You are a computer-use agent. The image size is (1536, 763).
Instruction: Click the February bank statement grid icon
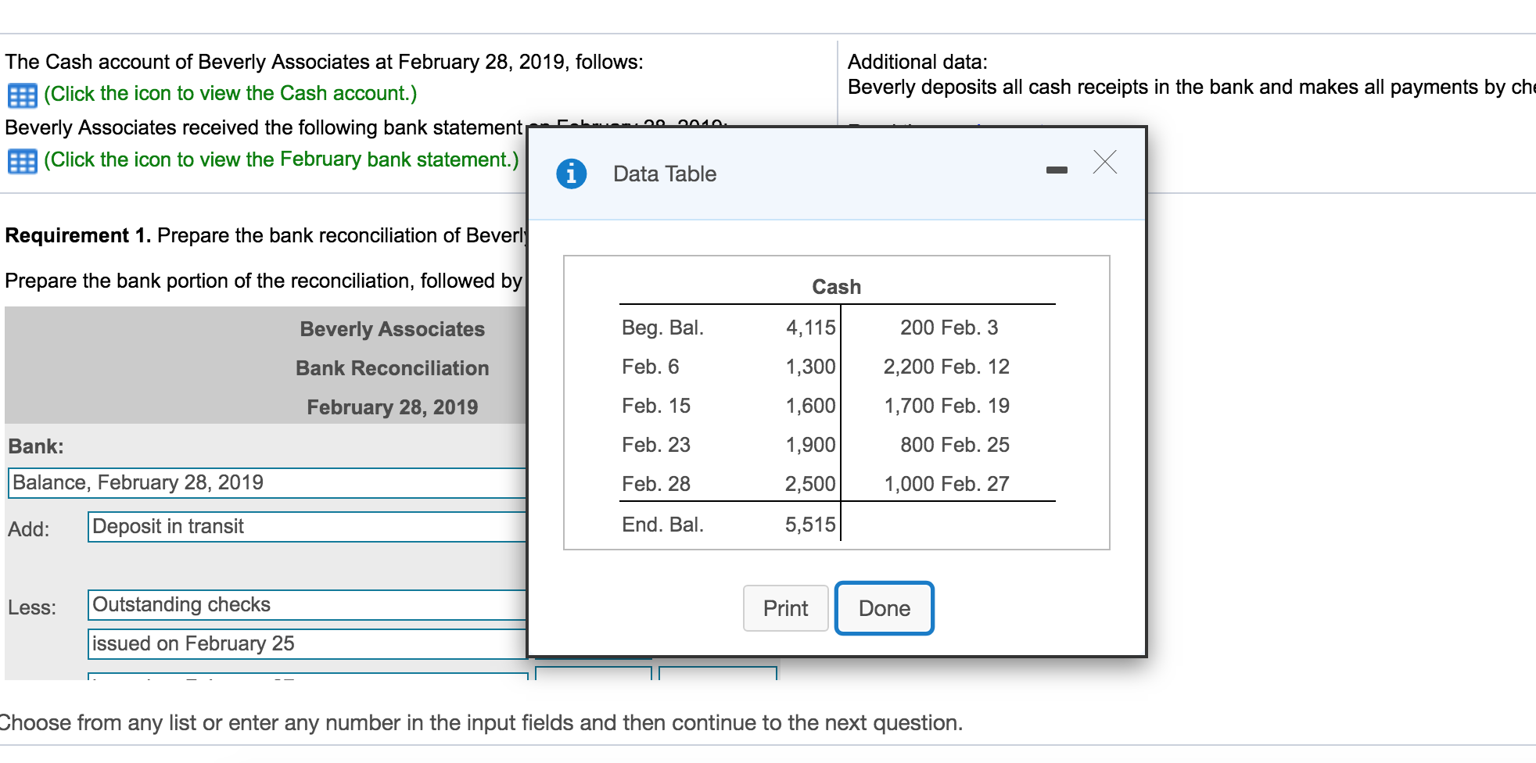coord(23,161)
